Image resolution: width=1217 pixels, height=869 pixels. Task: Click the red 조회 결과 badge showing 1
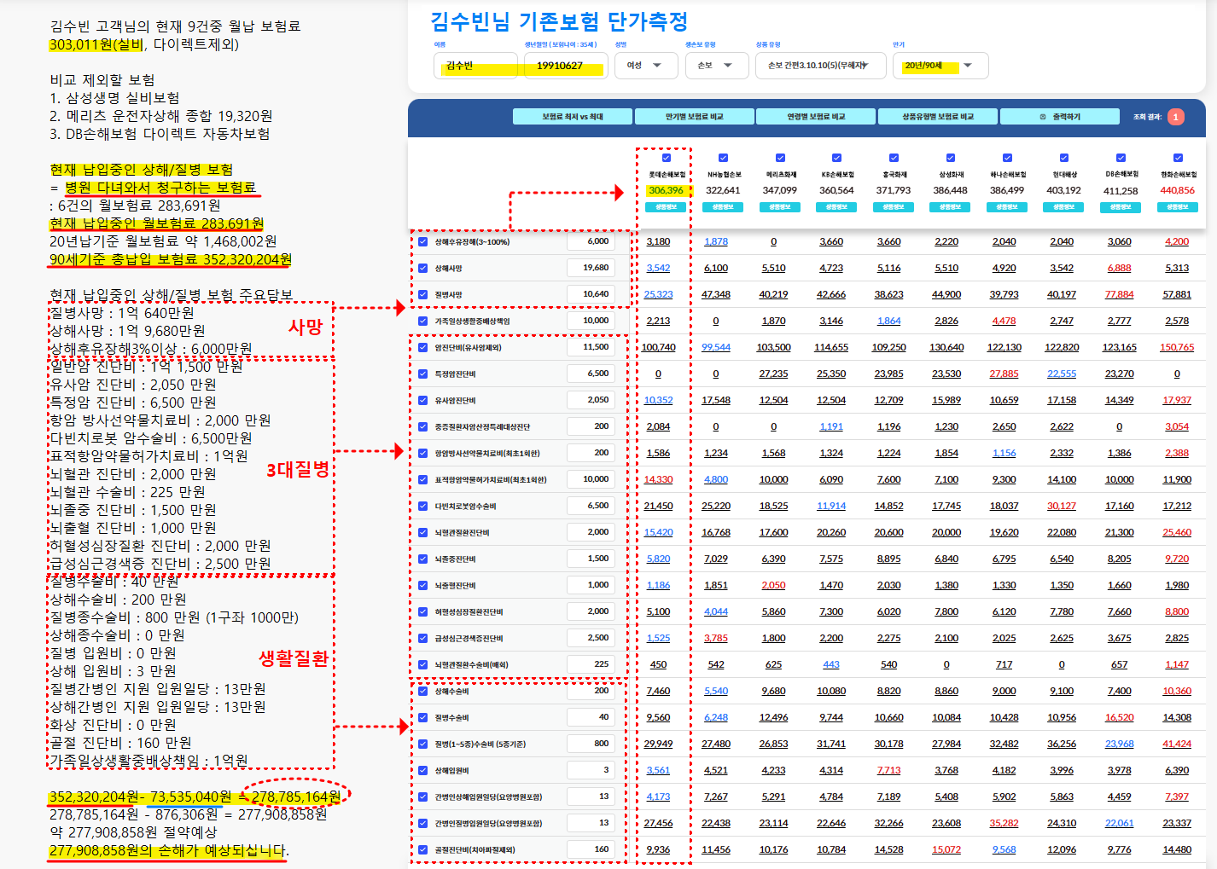(1177, 117)
